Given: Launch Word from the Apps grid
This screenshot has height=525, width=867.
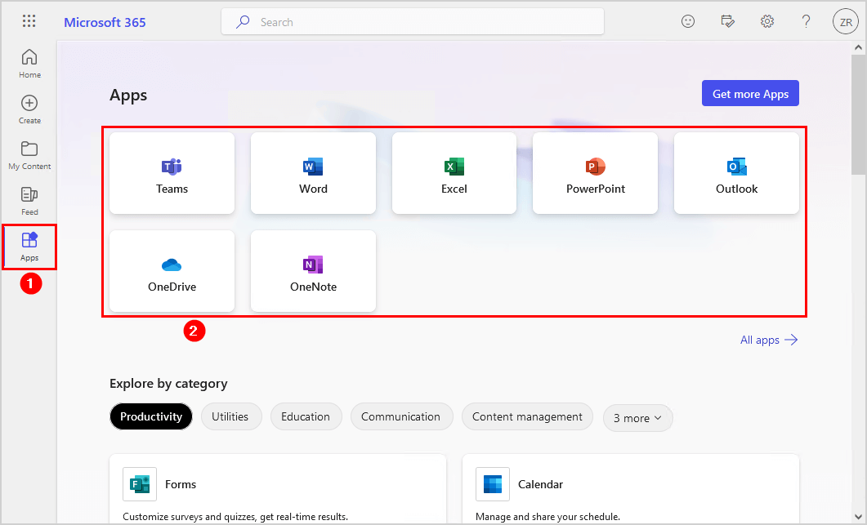Looking at the screenshot, I should point(313,173).
